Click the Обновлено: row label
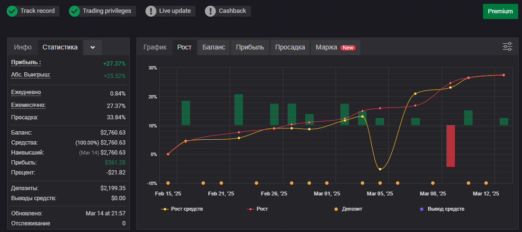Screen dimensions: 522x232 tap(27, 213)
